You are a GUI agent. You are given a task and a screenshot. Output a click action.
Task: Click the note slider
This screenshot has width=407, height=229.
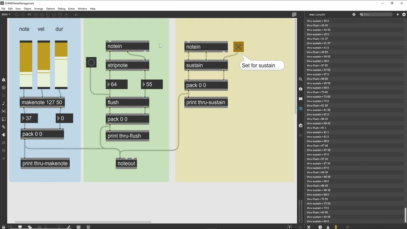point(26,65)
